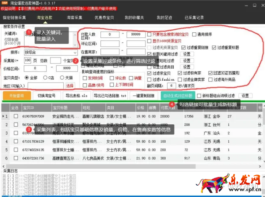The width and height of the screenshot is (265, 197).
Task: Check row 1 checkbox for 619075097009
Action: point(16,116)
